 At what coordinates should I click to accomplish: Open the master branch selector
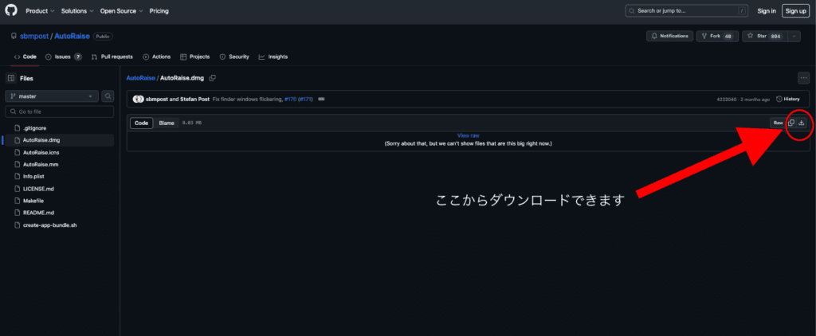click(x=52, y=96)
